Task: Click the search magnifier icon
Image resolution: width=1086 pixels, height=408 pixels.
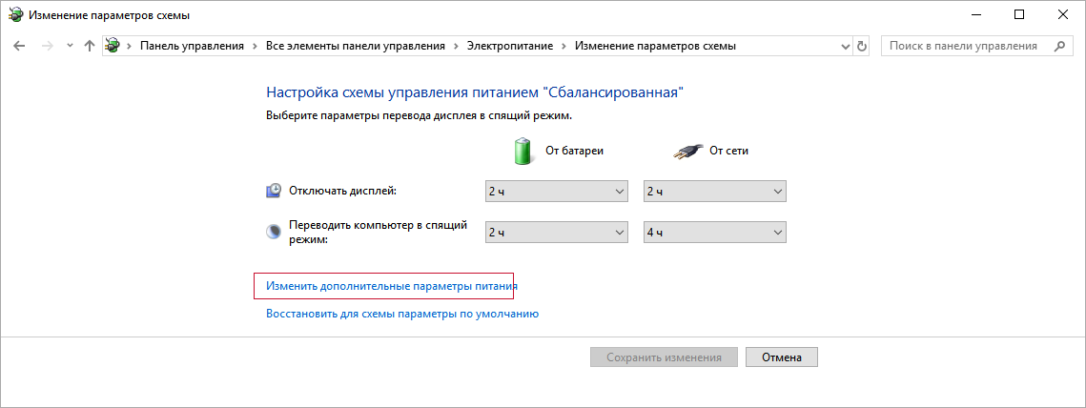Action: pyautogui.click(x=1058, y=46)
